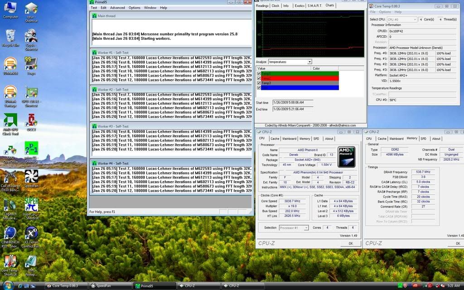Open the Options menu in Core Temp

(385, 12)
